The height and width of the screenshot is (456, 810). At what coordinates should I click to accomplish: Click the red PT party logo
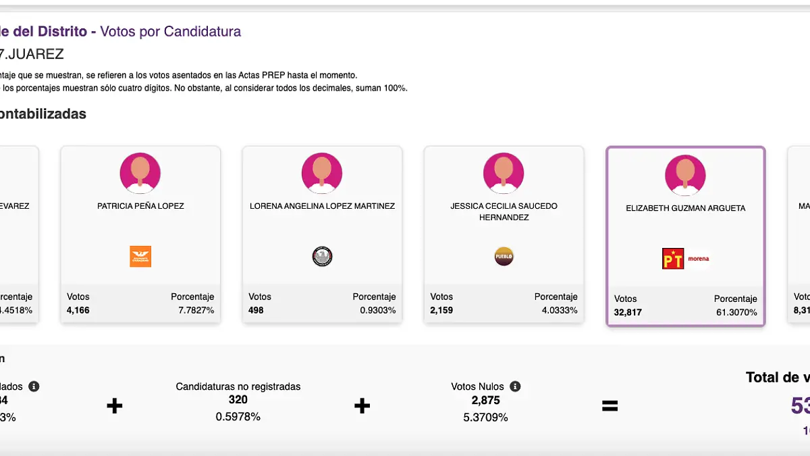tap(673, 259)
